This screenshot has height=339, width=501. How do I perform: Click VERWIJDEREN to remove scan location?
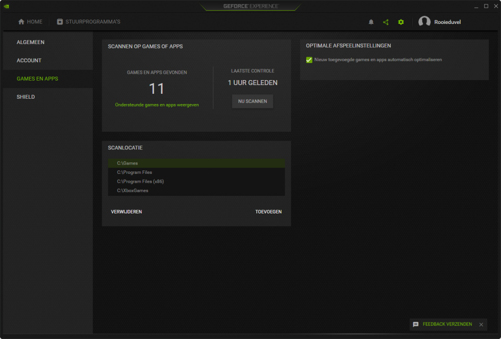tap(126, 212)
